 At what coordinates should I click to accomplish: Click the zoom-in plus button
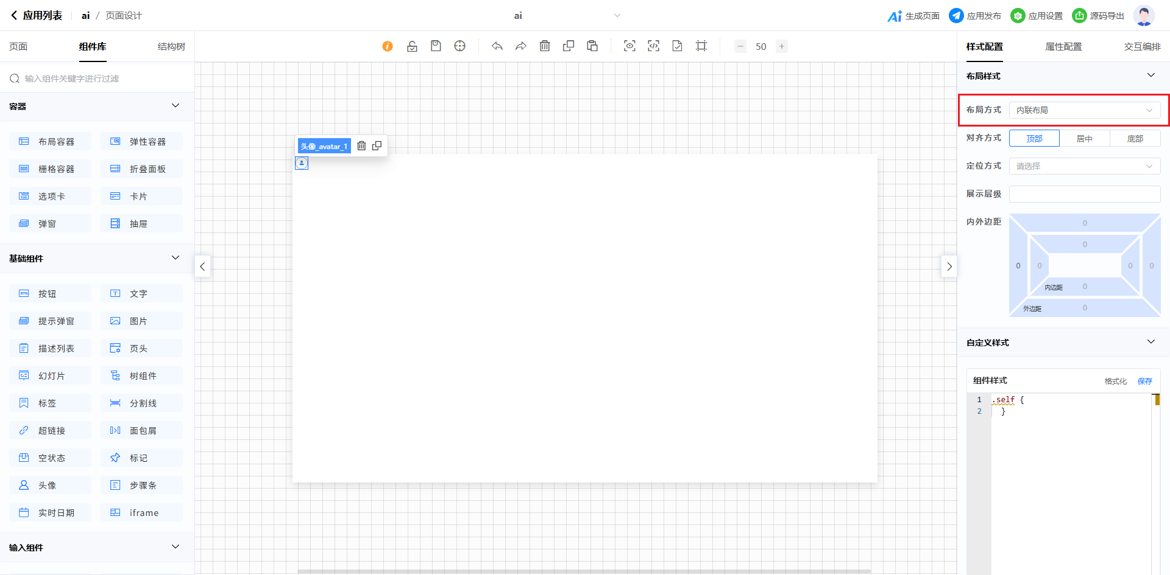tap(782, 46)
